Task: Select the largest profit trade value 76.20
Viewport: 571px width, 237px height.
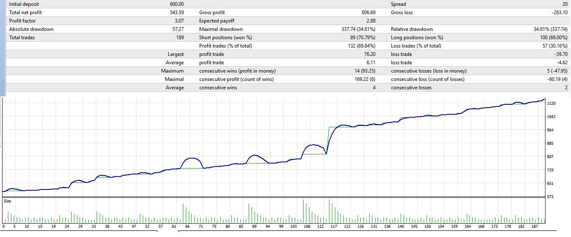Action: coord(369,54)
